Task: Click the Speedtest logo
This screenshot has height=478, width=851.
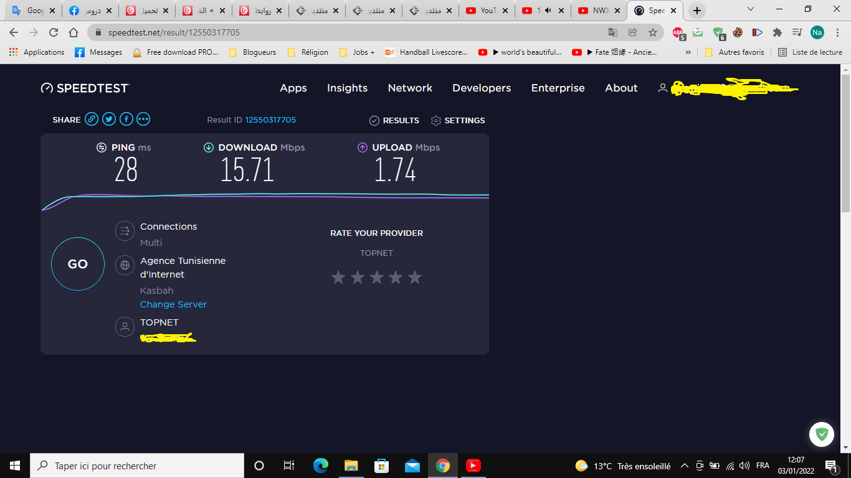Action: point(85,88)
